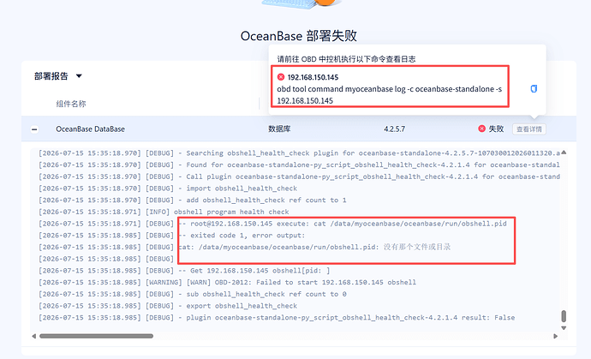Expand the 部署报告 dropdown arrow

pyautogui.click(x=79, y=75)
